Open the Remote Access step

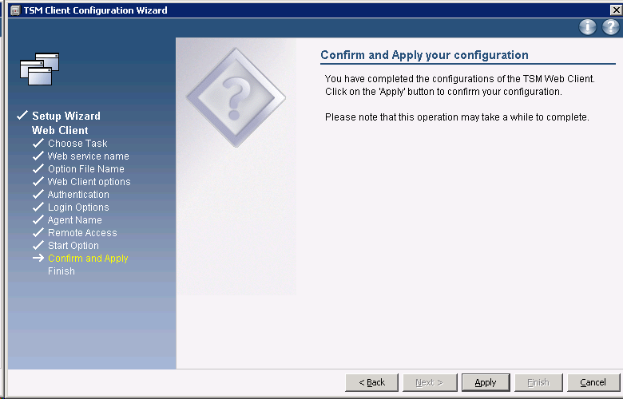pos(82,233)
